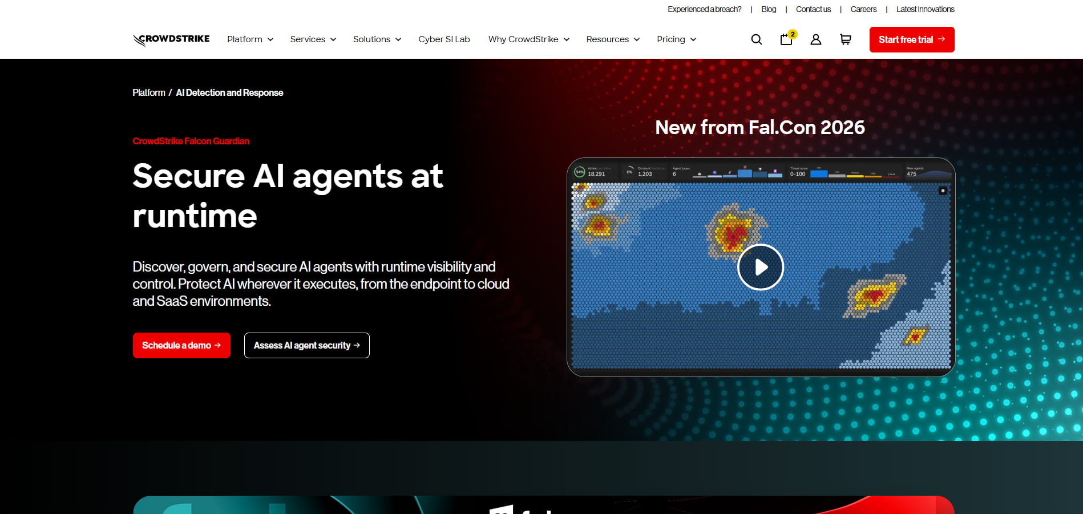Click the CrowdStrike Falcon Guardian label

point(191,141)
